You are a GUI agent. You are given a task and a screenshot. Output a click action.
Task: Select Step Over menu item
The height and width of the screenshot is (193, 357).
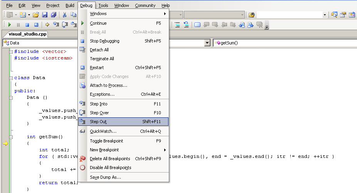click(123, 113)
